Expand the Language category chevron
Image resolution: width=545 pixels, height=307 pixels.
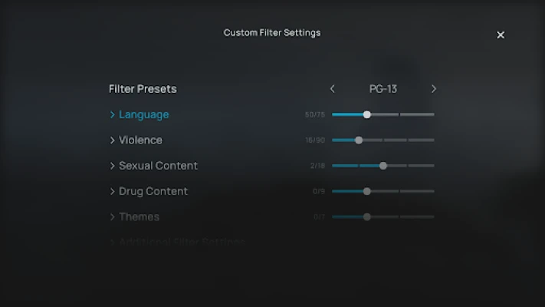click(112, 114)
